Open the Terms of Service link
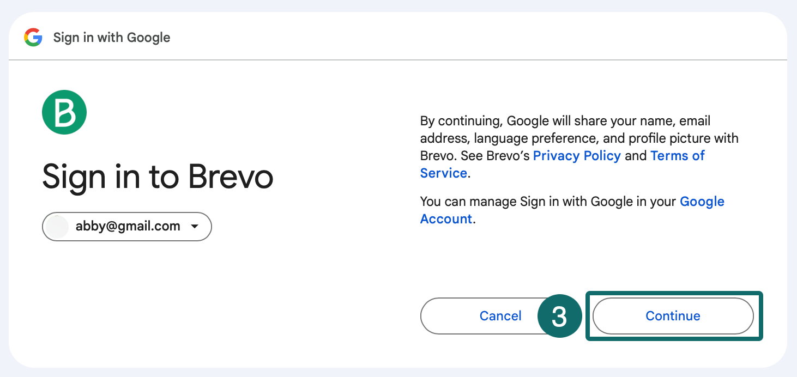Image resolution: width=797 pixels, height=377 pixels. click(x=678, y=155)
